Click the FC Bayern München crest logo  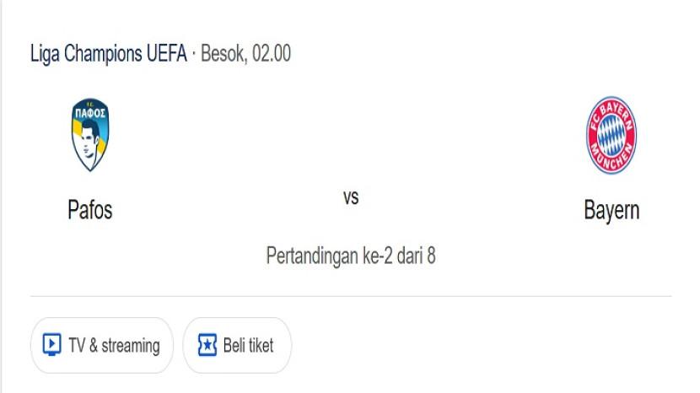611,135
